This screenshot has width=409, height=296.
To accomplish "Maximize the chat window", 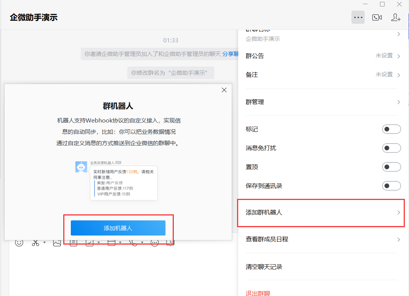I will (x=382, y=4).
